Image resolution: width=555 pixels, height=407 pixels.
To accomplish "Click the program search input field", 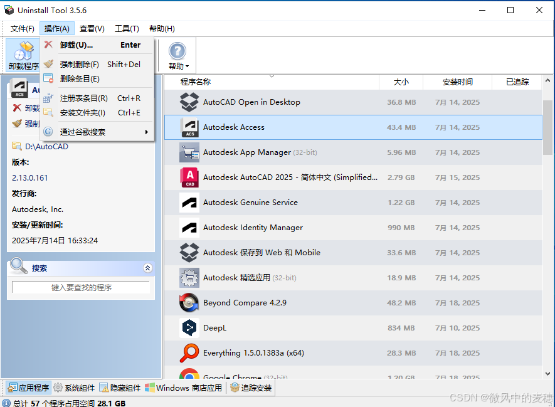I will [x=81, y=287].
